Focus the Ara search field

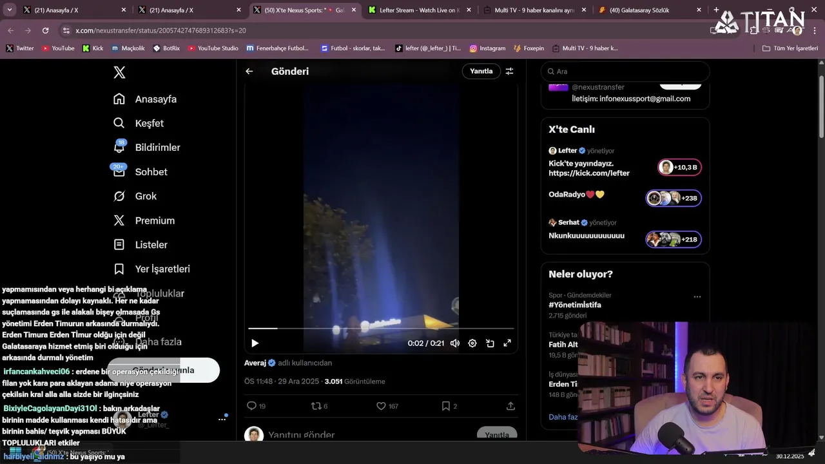pyautogui.click(x=625, y=72)
